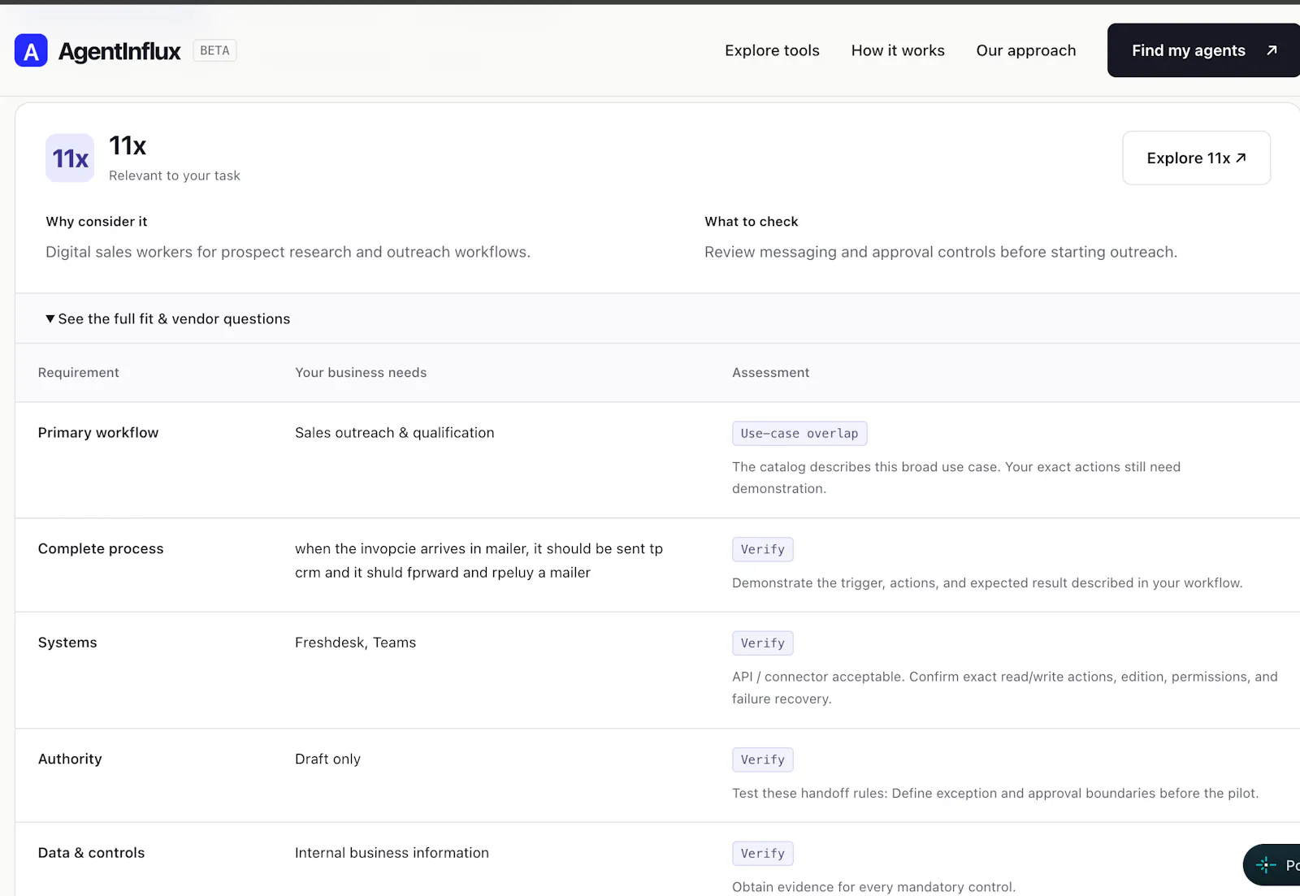The height and width of the screenshot is (896, 1300).
Task: Click the 'Complete process' row label
Action: coord(101,549)
